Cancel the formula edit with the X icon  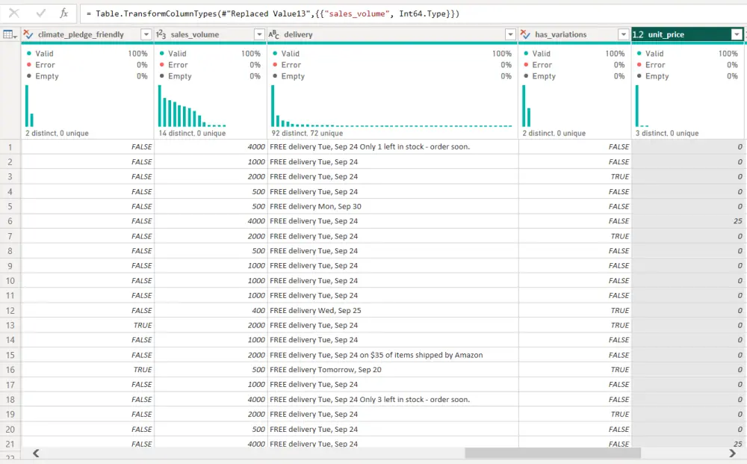tap(13, 13)
